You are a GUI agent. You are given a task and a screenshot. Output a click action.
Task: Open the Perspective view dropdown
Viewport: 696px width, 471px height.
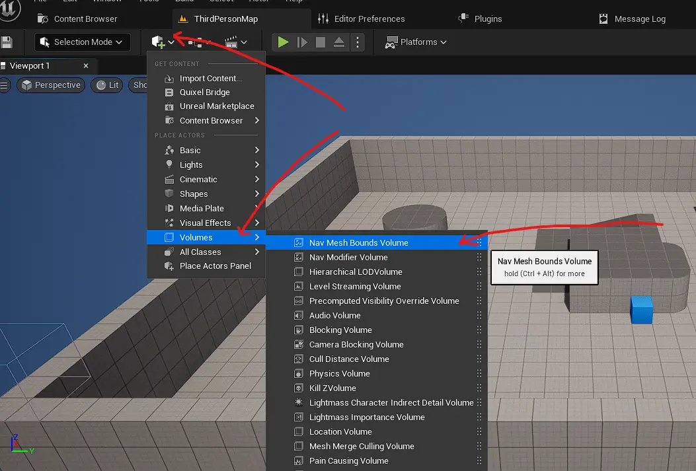51,85
